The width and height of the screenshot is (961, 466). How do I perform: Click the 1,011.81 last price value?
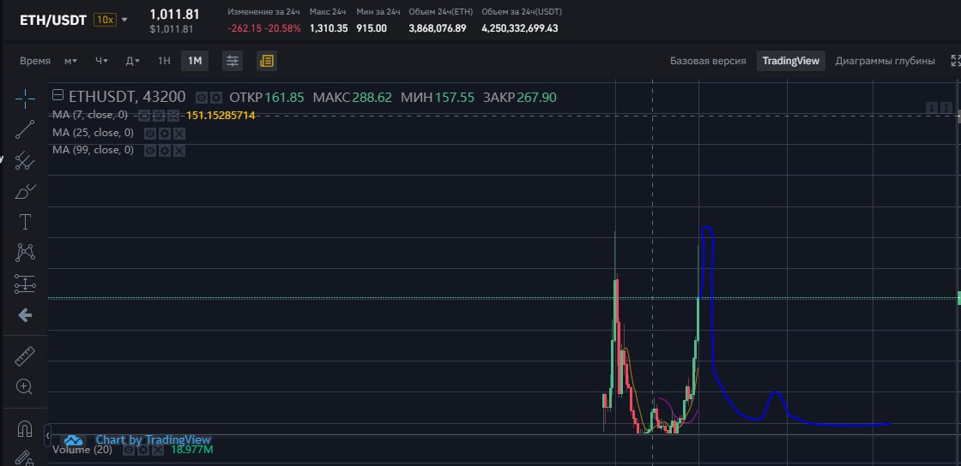coord(175,14)
